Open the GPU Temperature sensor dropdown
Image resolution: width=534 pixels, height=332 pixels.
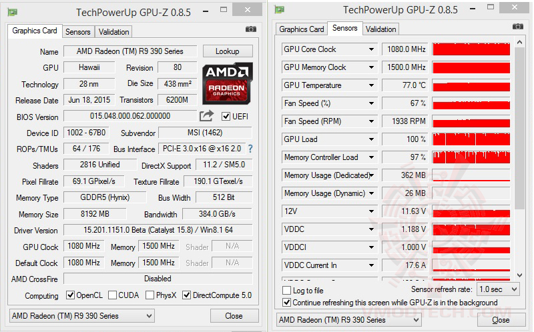[371, 85]
